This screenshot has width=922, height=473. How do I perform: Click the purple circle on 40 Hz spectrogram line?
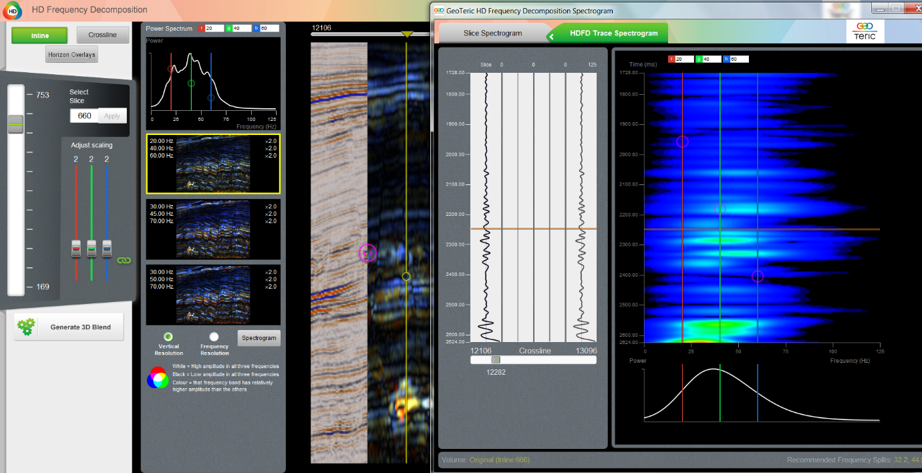click(720, 209)
